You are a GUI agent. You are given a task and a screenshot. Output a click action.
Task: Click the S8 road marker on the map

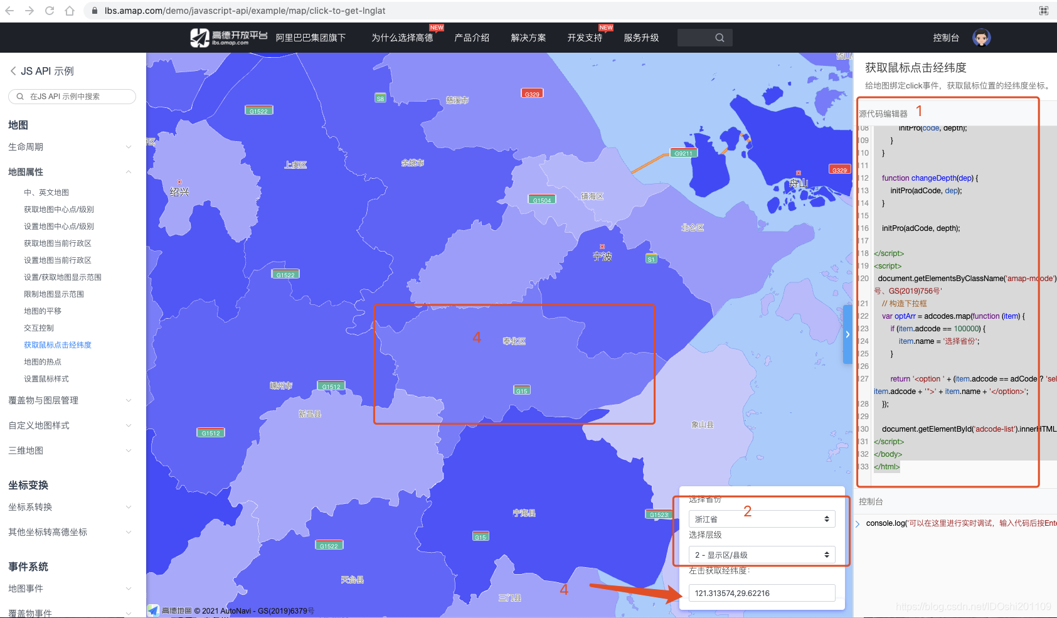(x=380, y=98)
